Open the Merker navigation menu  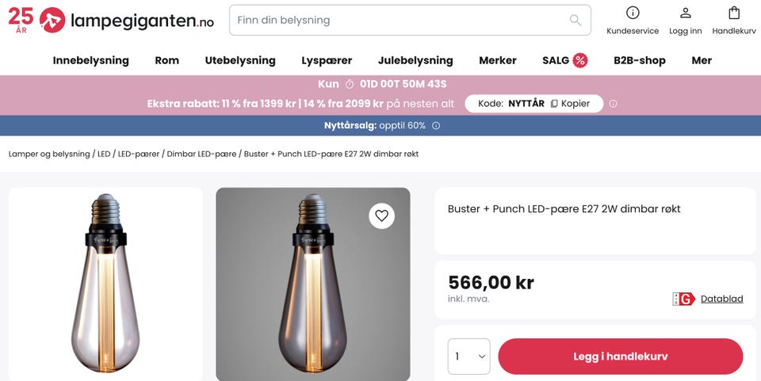click(x=498, y=60)
